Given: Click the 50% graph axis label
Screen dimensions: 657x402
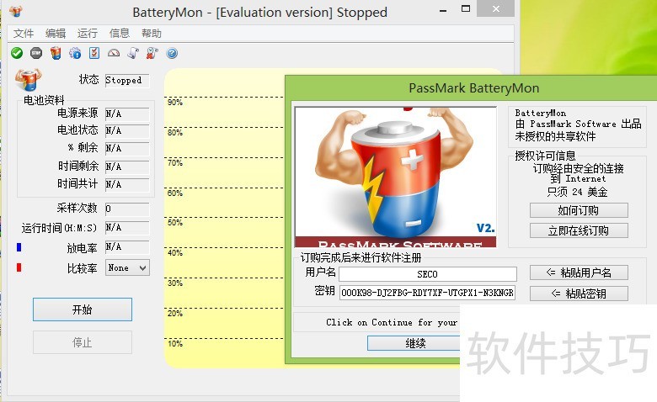Looking at the screenshot, I should tap(174, 223).
